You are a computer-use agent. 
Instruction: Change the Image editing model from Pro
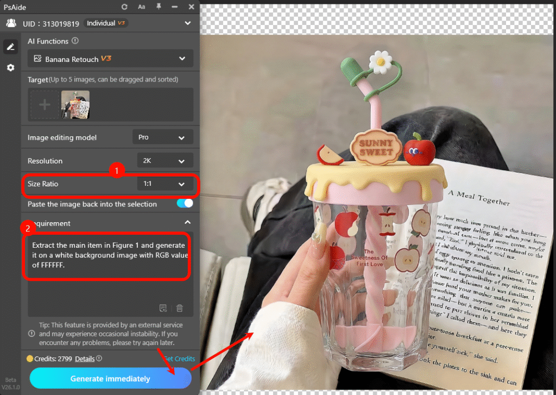coord(162,137)
